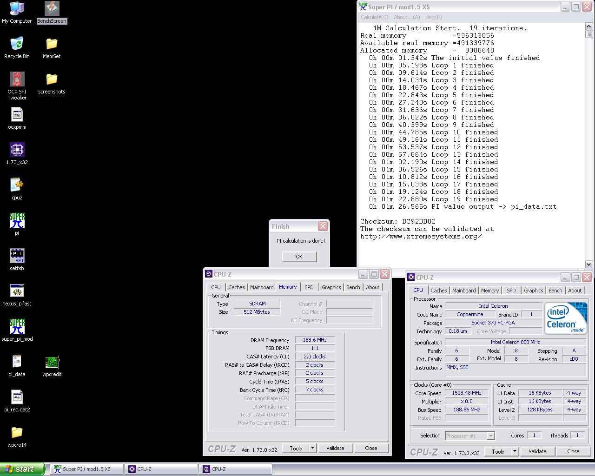Select the pi_rec.dat2 file icon
The image size is (595, 476).
tap(17, 401)
